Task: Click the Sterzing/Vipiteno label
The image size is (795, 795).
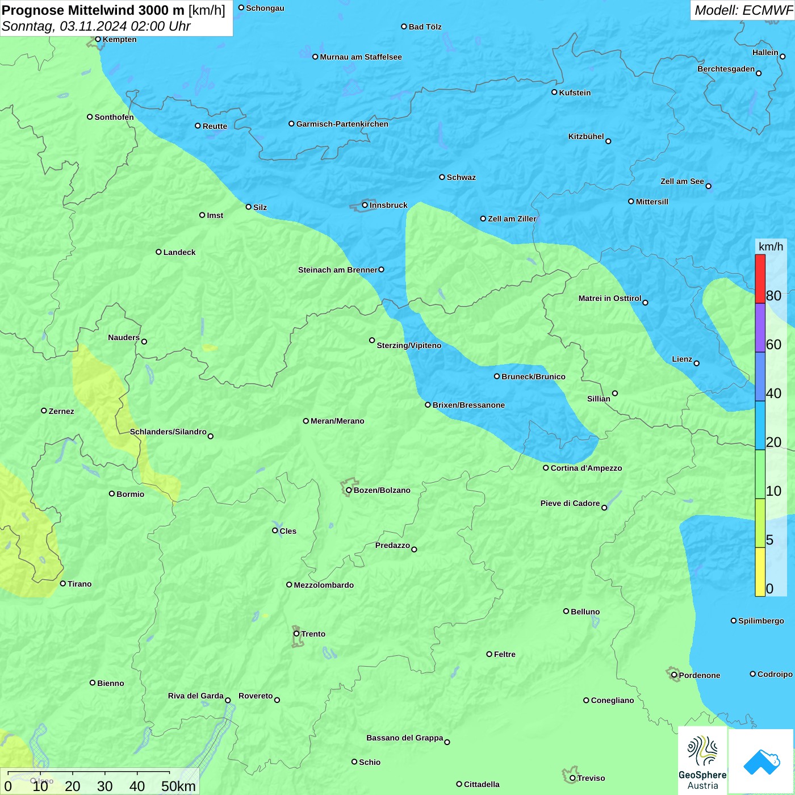Action: 409,345
